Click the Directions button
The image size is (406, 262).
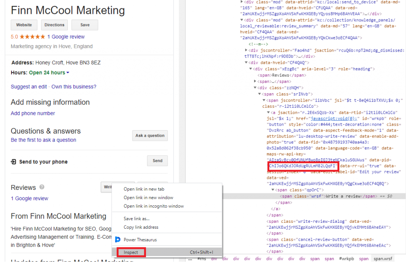54,25
